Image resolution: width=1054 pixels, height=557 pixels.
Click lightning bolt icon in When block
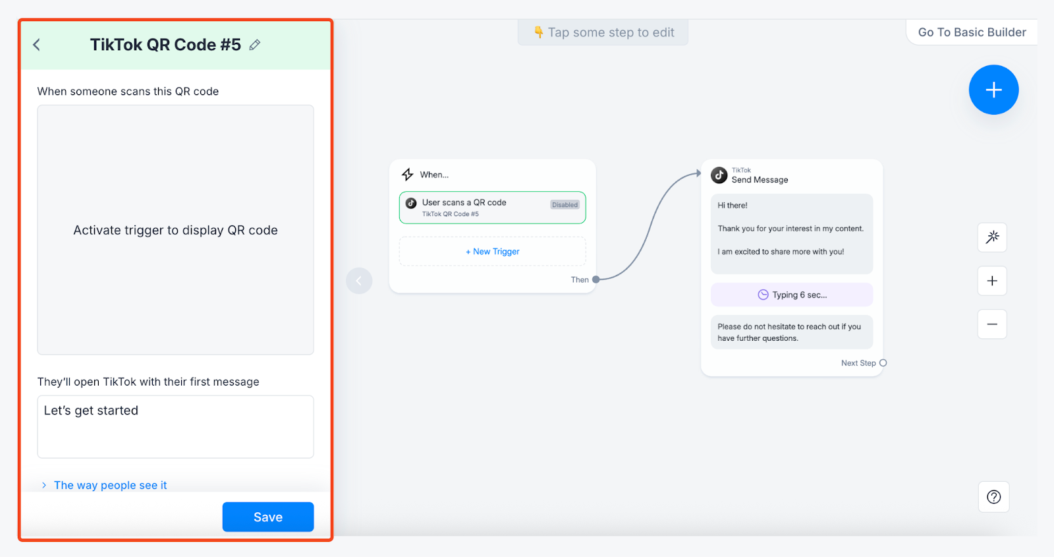(x=408, y=175)
